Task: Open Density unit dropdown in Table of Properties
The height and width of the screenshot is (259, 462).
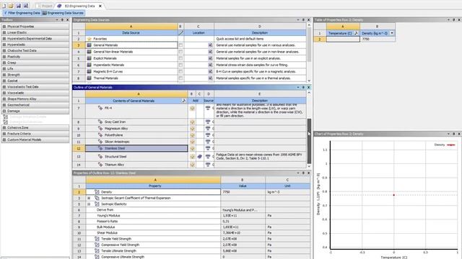Action: pos(392,33)
